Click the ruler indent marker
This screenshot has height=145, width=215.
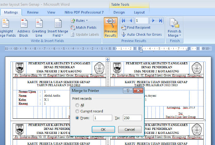tap(141, 49)
